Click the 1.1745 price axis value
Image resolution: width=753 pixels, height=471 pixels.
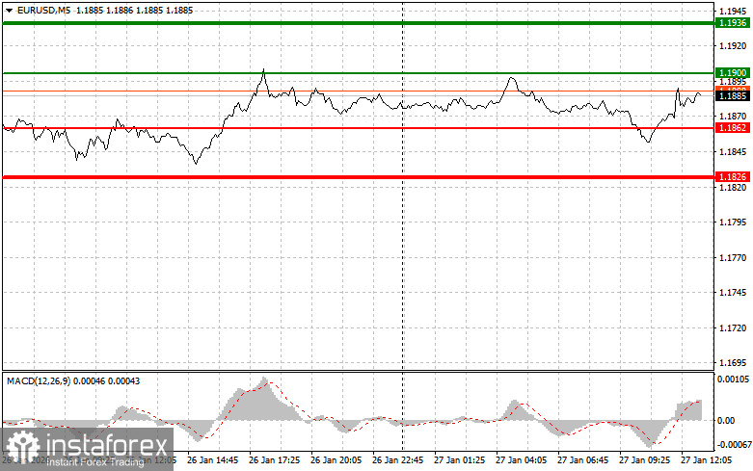(x=733, y=293)
